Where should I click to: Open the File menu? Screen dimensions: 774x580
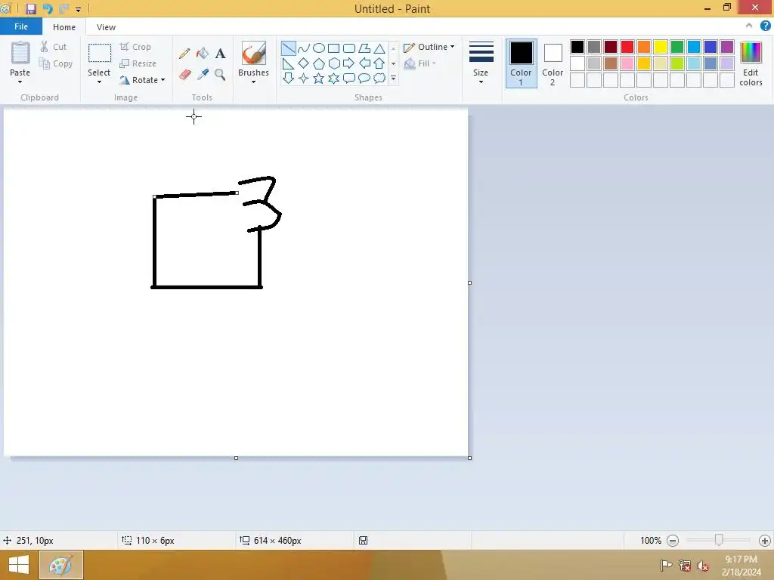21,26
